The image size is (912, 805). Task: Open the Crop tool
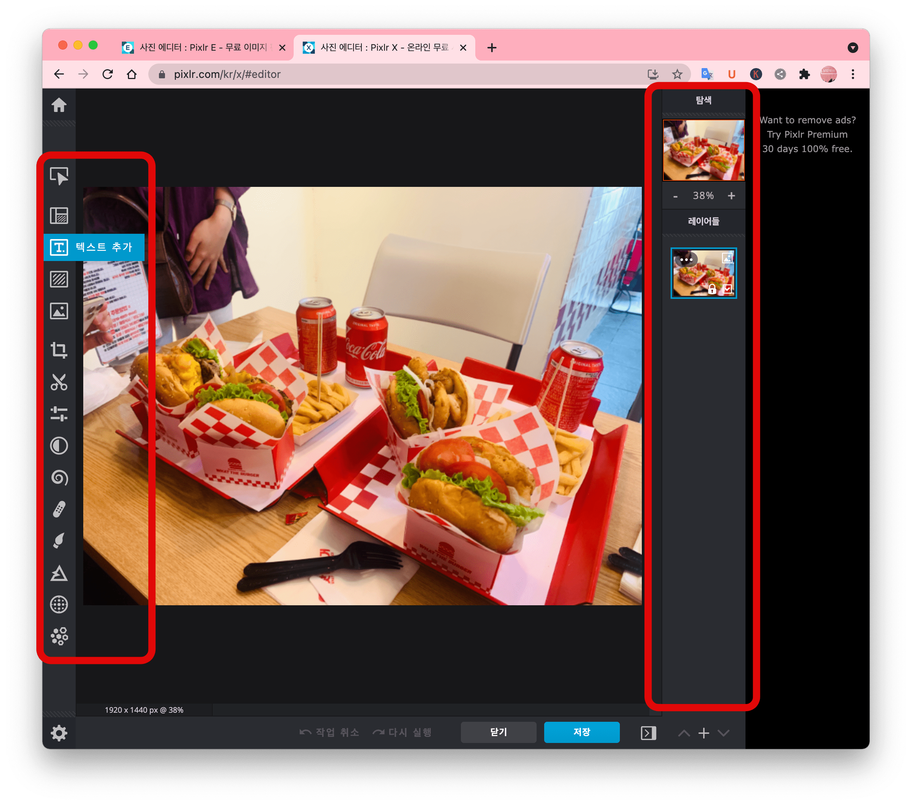[x=59, y=350]
